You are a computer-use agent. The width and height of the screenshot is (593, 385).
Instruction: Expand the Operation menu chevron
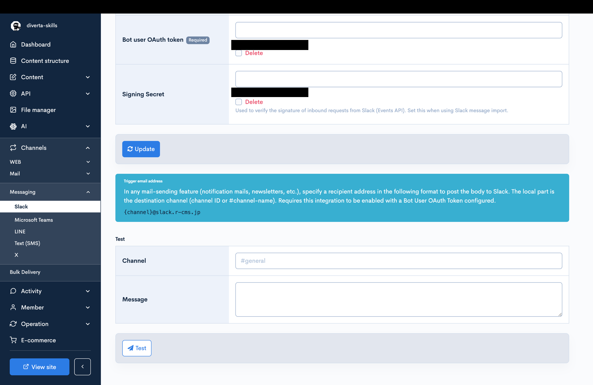(88, 324)
